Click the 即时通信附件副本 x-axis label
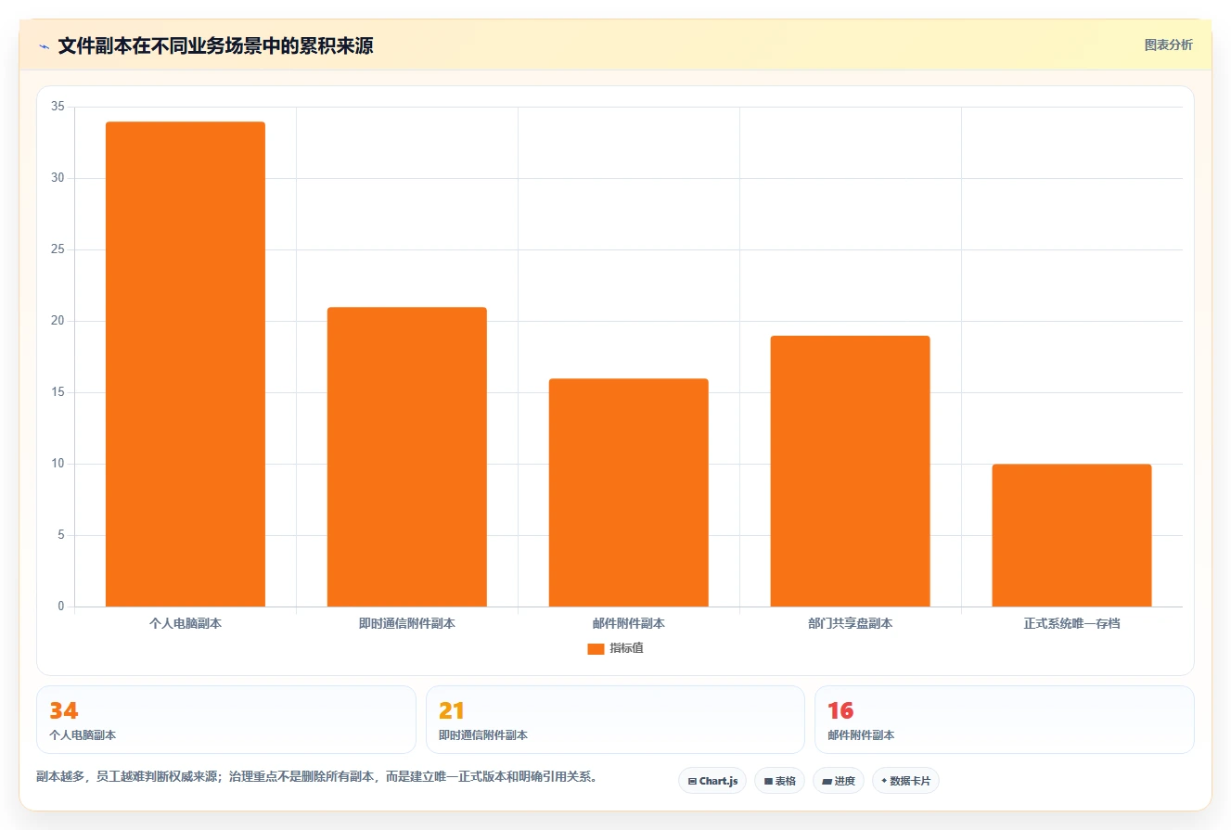Viewport: 1231px width, 830px height. pyautogui.click(x=407, y=624)
